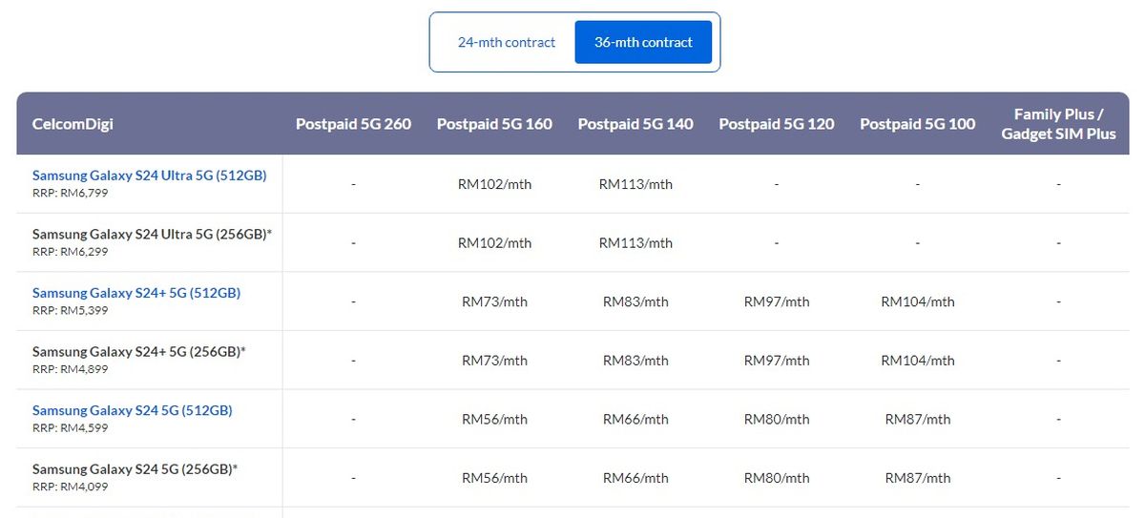
Task: Click the Family Plus / Gadget SIM Plus header
Action: 1058,124
